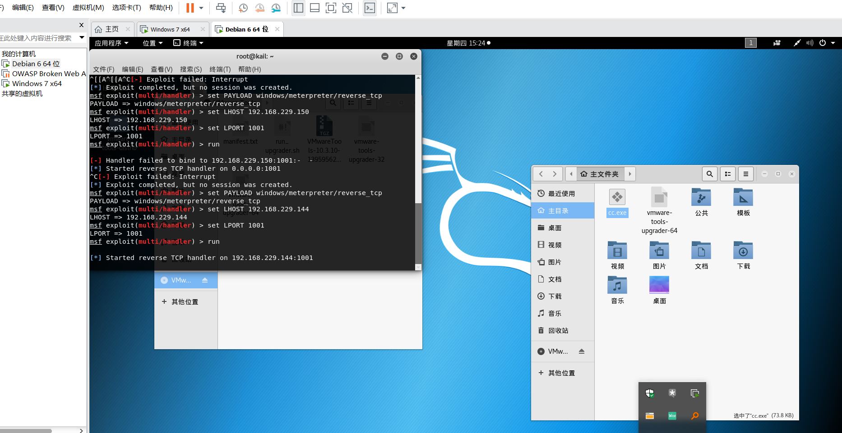
Task: Open the 模板 folder
Action: click(x=743, y=202)
